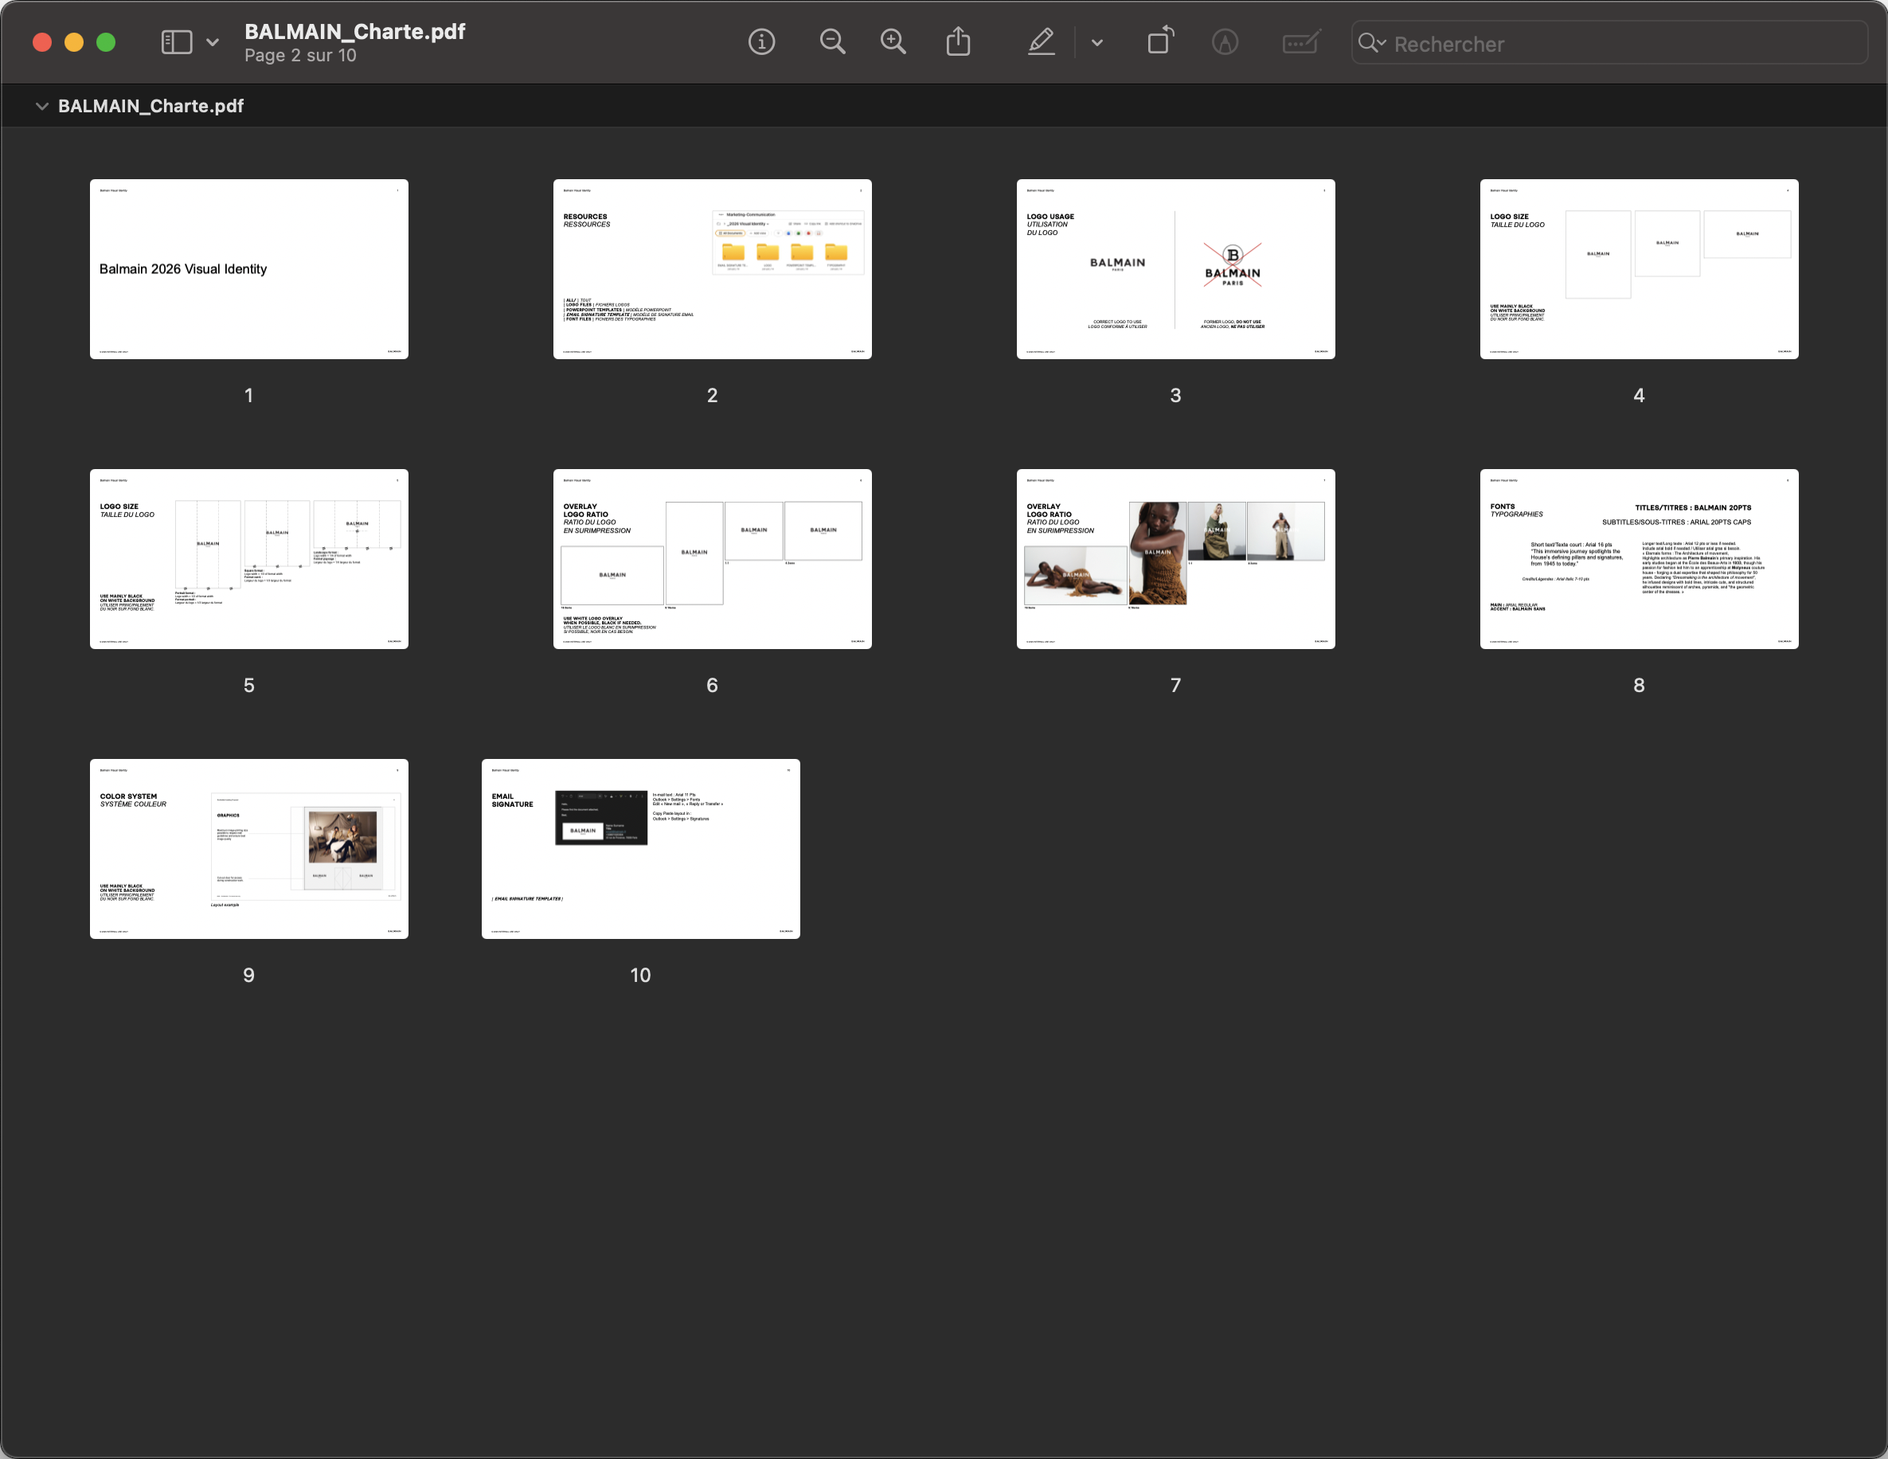Viewport: 1888px width, 1459px height.
Task: Show the document inspector info
Action: 761,42
